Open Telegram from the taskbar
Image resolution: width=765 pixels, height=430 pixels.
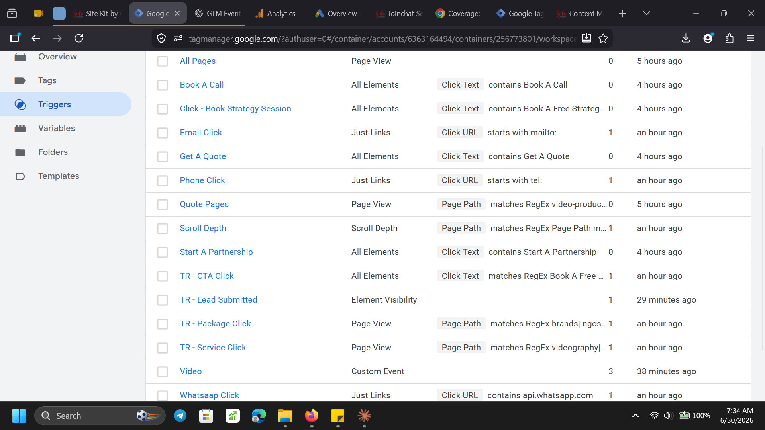click(x=180, y=416)
